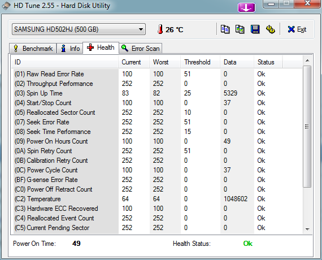Screen dimensions: 322x260
Task: Click the ID column header
Action: [x=65, y=62]
